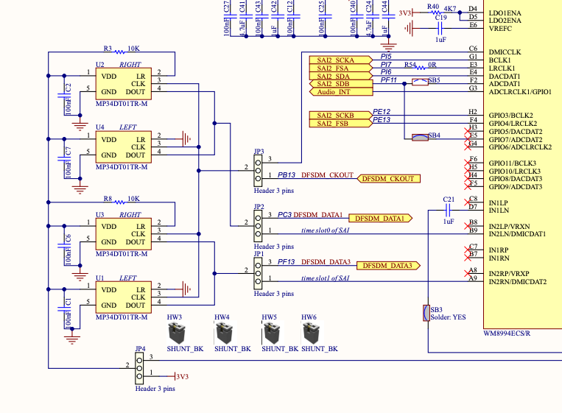Image resolution: width=562 pixels, height=413 pixels.
Task: Click the PF11 pin label
Action: point(388,80)
